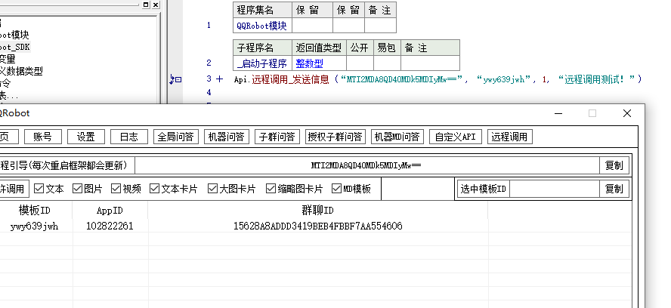
Task: Float the left panel using the square icon
Action: click(146, 5)
